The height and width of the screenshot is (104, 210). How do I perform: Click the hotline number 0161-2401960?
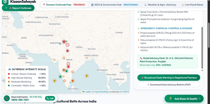(163, 65)
